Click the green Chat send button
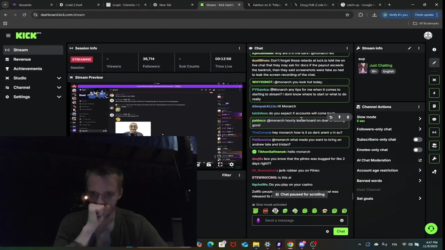The width and height of the screenshot is (445, 250). point(341,232)
